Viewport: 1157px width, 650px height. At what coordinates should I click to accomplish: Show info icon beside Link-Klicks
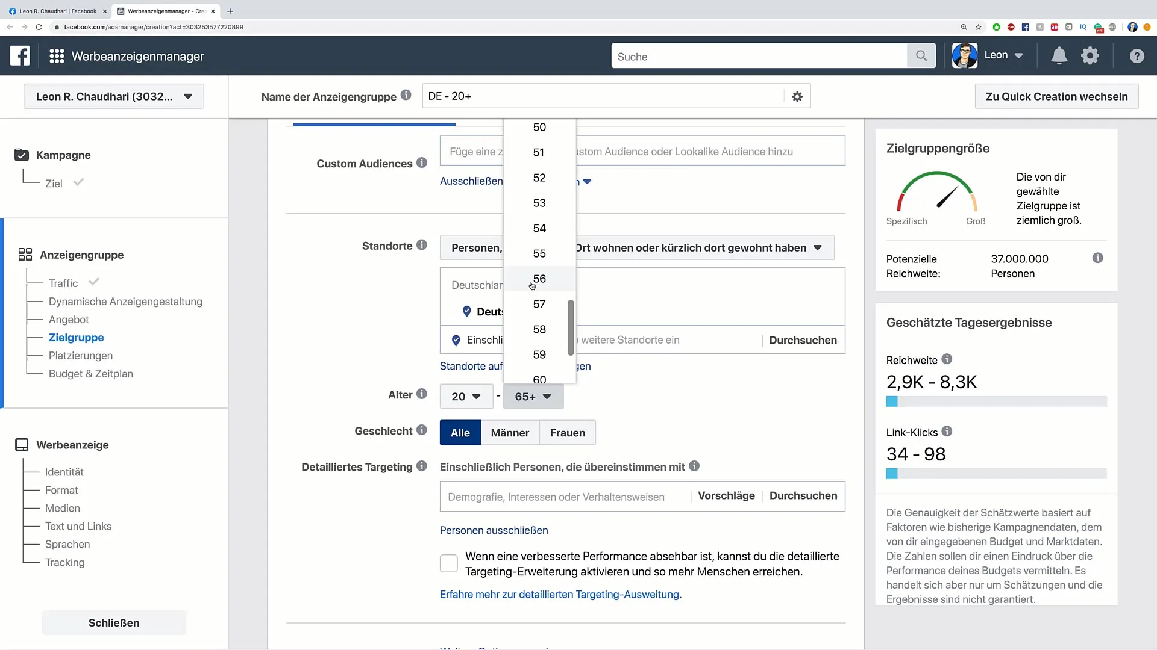947,432
